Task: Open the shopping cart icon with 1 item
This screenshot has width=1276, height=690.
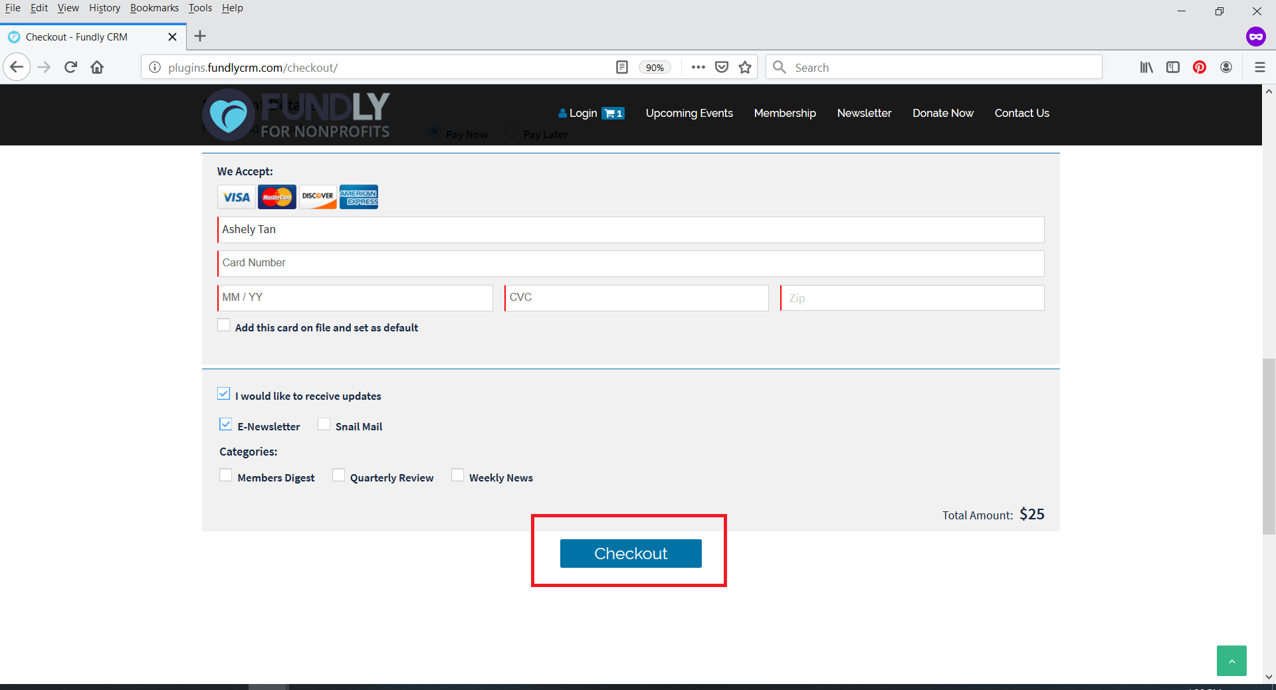Action: click(613, 114)
